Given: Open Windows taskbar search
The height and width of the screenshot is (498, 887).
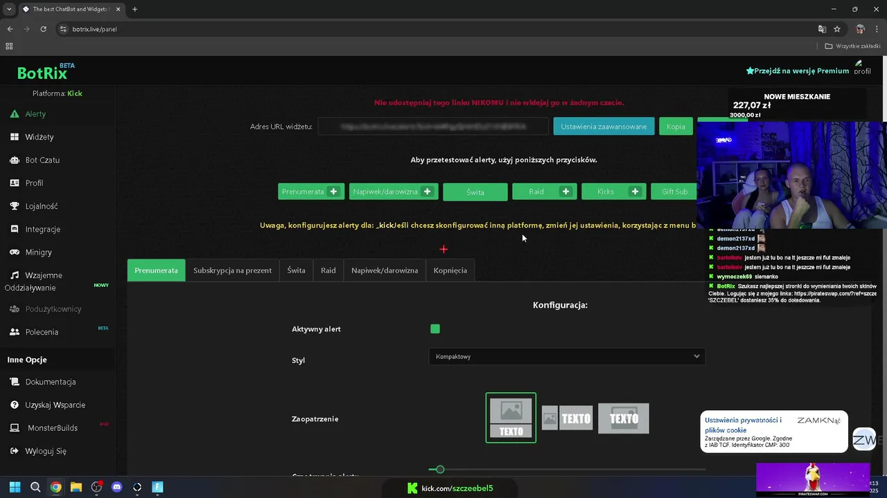Looking at the screenshot, I should [x=35, y=487].
